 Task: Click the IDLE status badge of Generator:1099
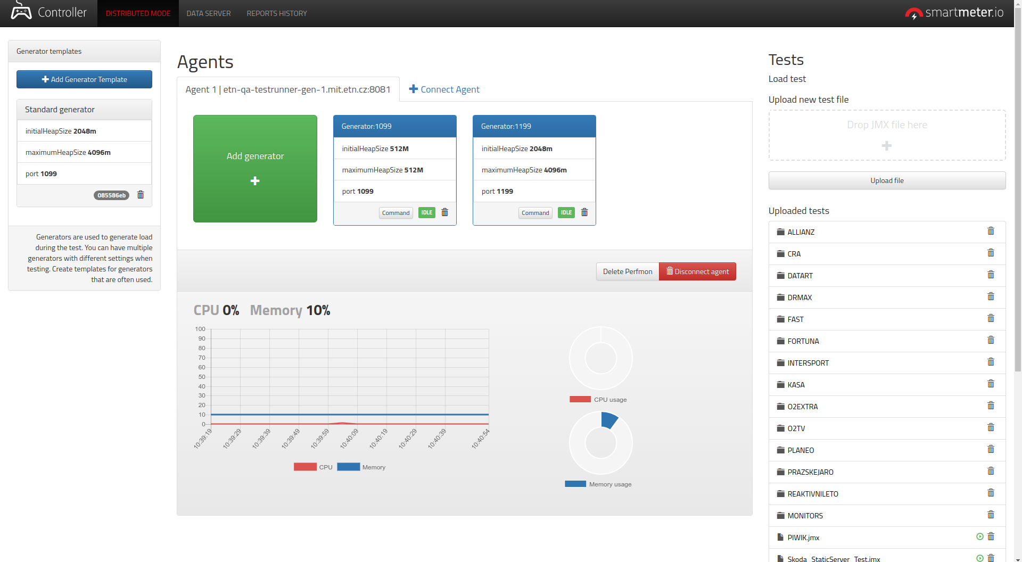point(427,212)
